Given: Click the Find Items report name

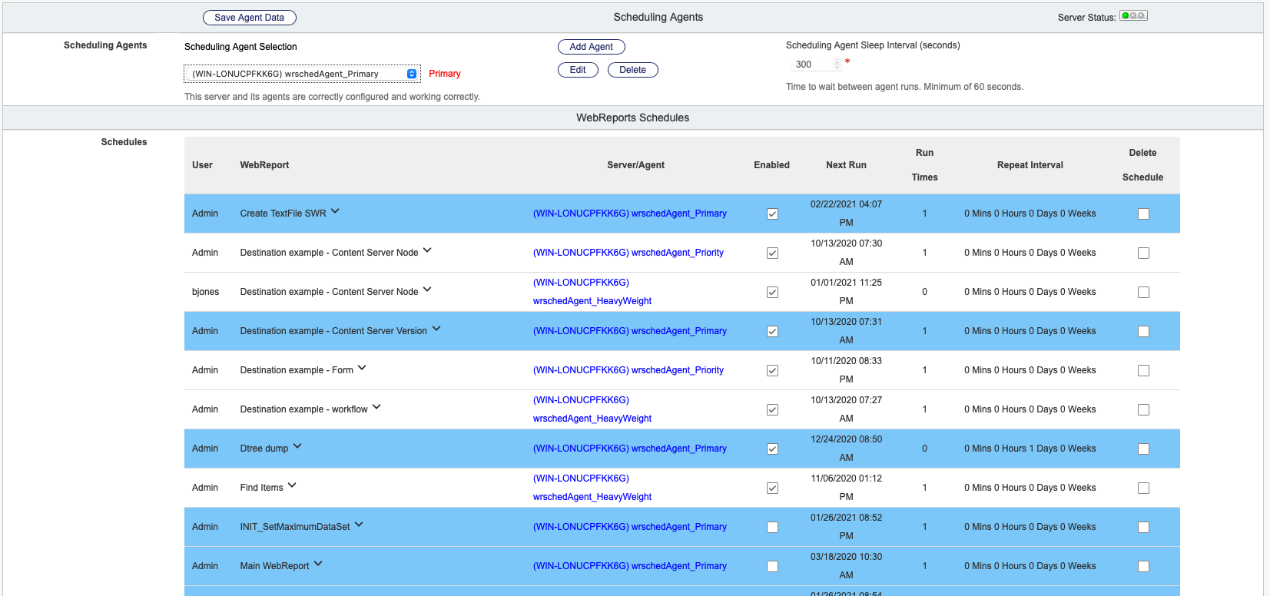Looking at the screenshot, I should pos(261,488).
